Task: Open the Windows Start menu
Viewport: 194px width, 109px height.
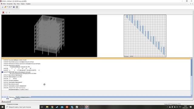Action: [2, 107]
